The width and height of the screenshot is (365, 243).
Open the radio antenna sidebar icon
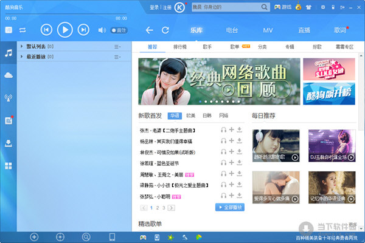pos(9,98)
